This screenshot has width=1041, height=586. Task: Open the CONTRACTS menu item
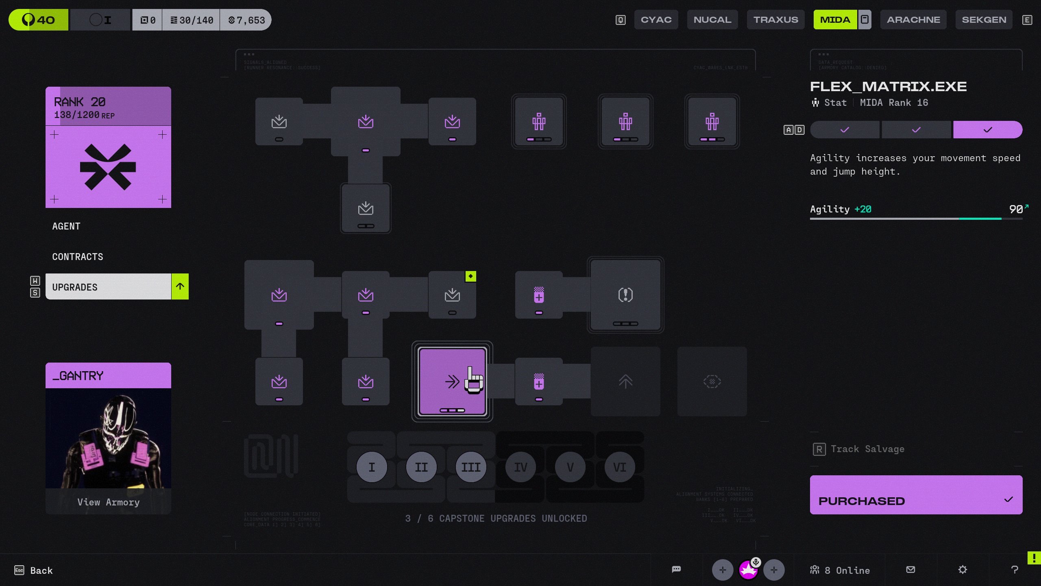pyautogui.click(x=77, y=257)
